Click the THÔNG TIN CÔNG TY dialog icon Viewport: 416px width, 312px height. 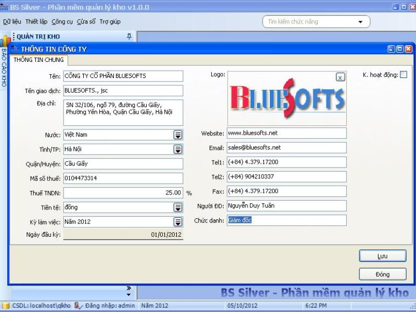pos(15,49)
